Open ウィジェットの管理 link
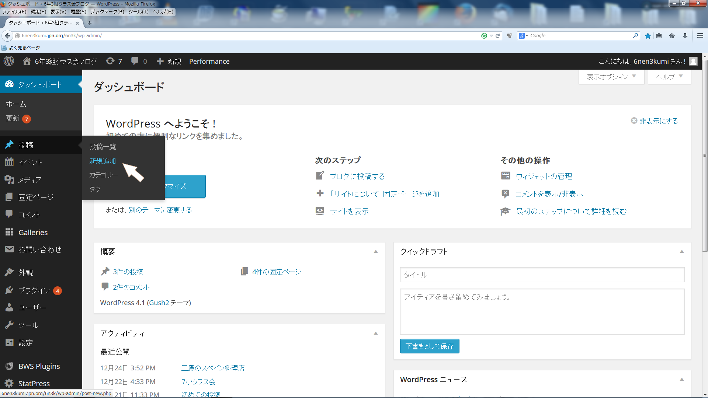 [544, 176]
